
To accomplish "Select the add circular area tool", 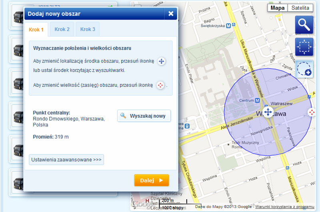I will pyautogui.click(x=304, y=69).
